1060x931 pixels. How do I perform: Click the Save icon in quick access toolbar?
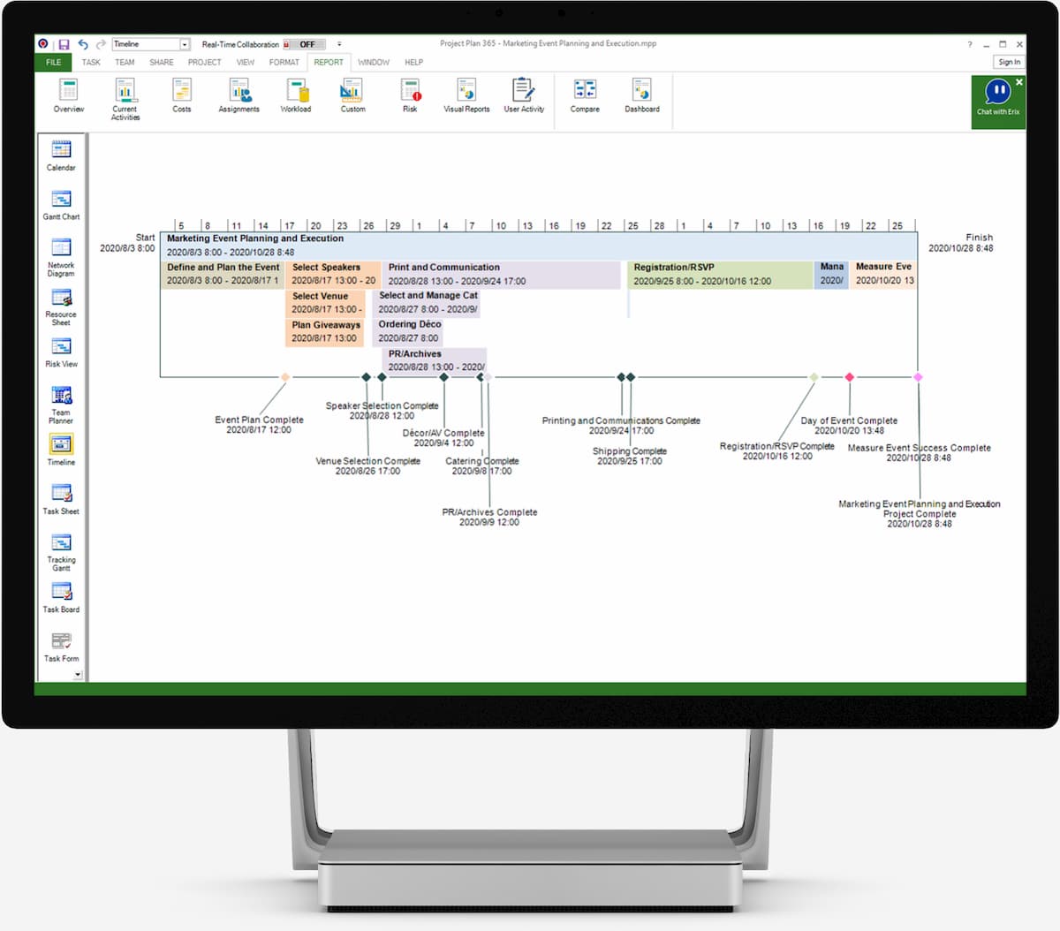(64, 44)
